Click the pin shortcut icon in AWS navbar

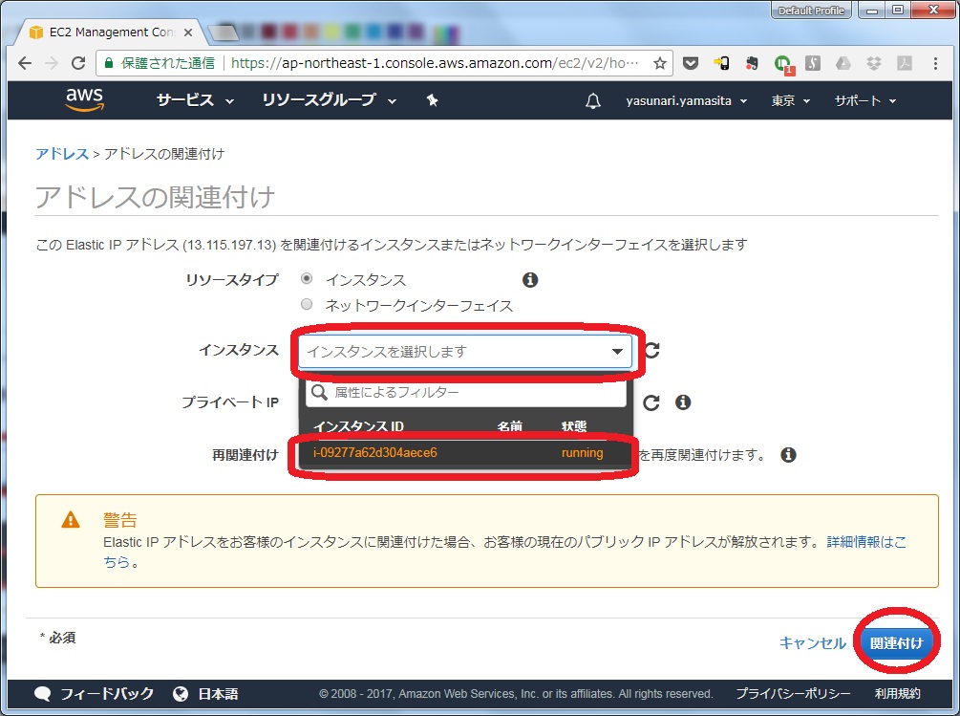pos(433,100)
